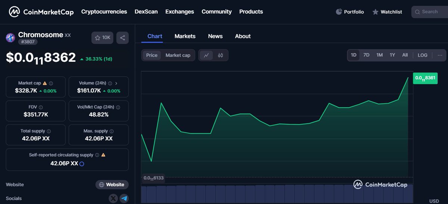Select the candlestick chart type icon
Screen dimensions: 448x204
point(220,55)
